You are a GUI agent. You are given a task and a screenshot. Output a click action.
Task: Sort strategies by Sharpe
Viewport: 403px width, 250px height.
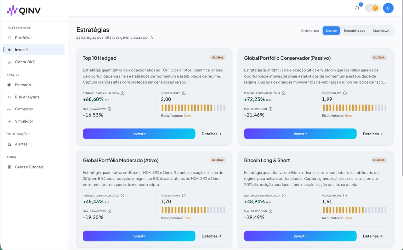coord(331,31)
